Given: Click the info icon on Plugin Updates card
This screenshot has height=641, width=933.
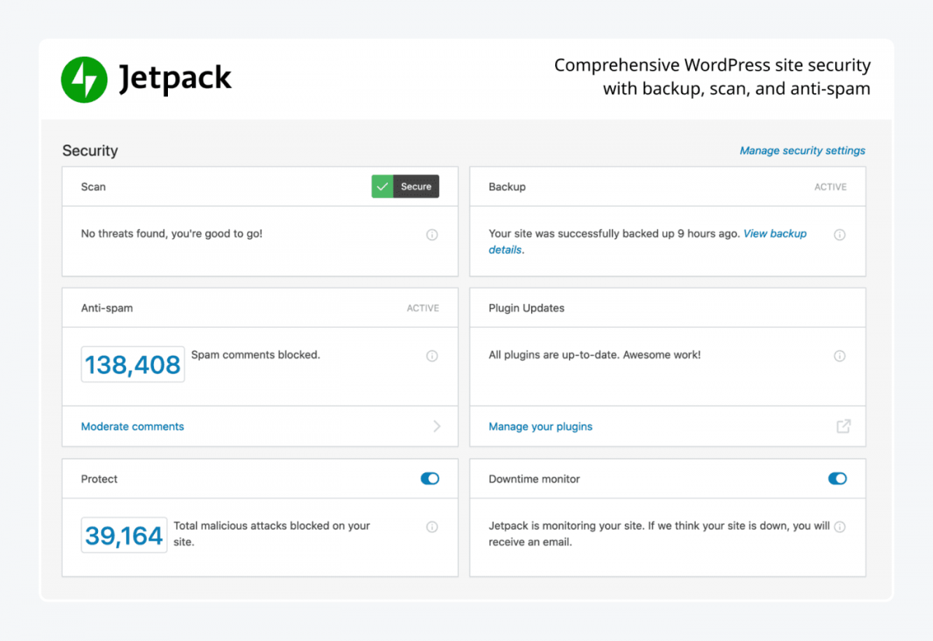Looking at the screenshot, I should (840, 356).
